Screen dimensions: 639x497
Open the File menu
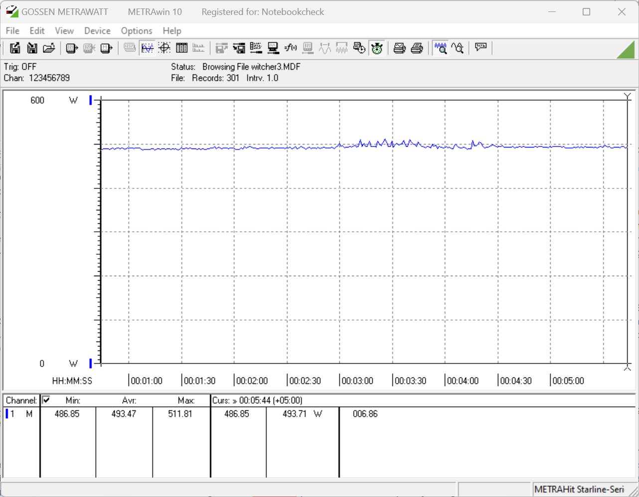12,31
